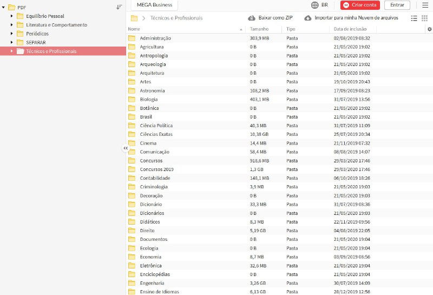
Task: Click the BR language label
Action: coord(324,5)
